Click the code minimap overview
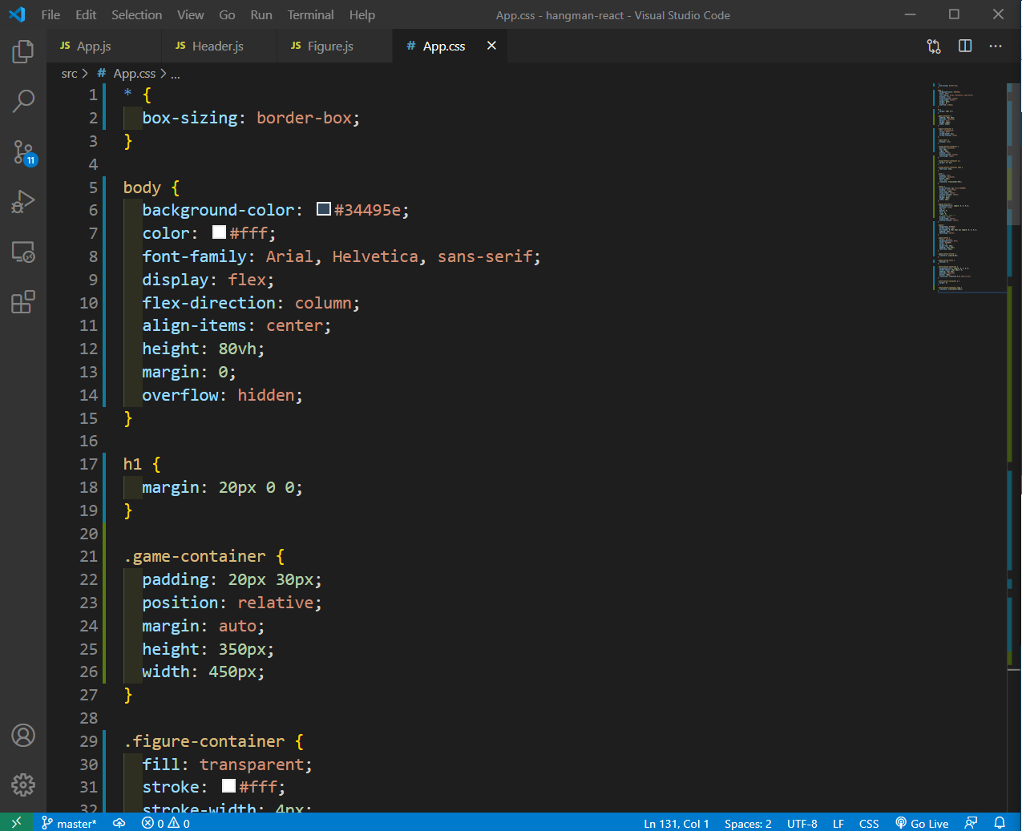Image resolution: width=1022 pixels, height=831 pixels. click(x=970, y=188)
